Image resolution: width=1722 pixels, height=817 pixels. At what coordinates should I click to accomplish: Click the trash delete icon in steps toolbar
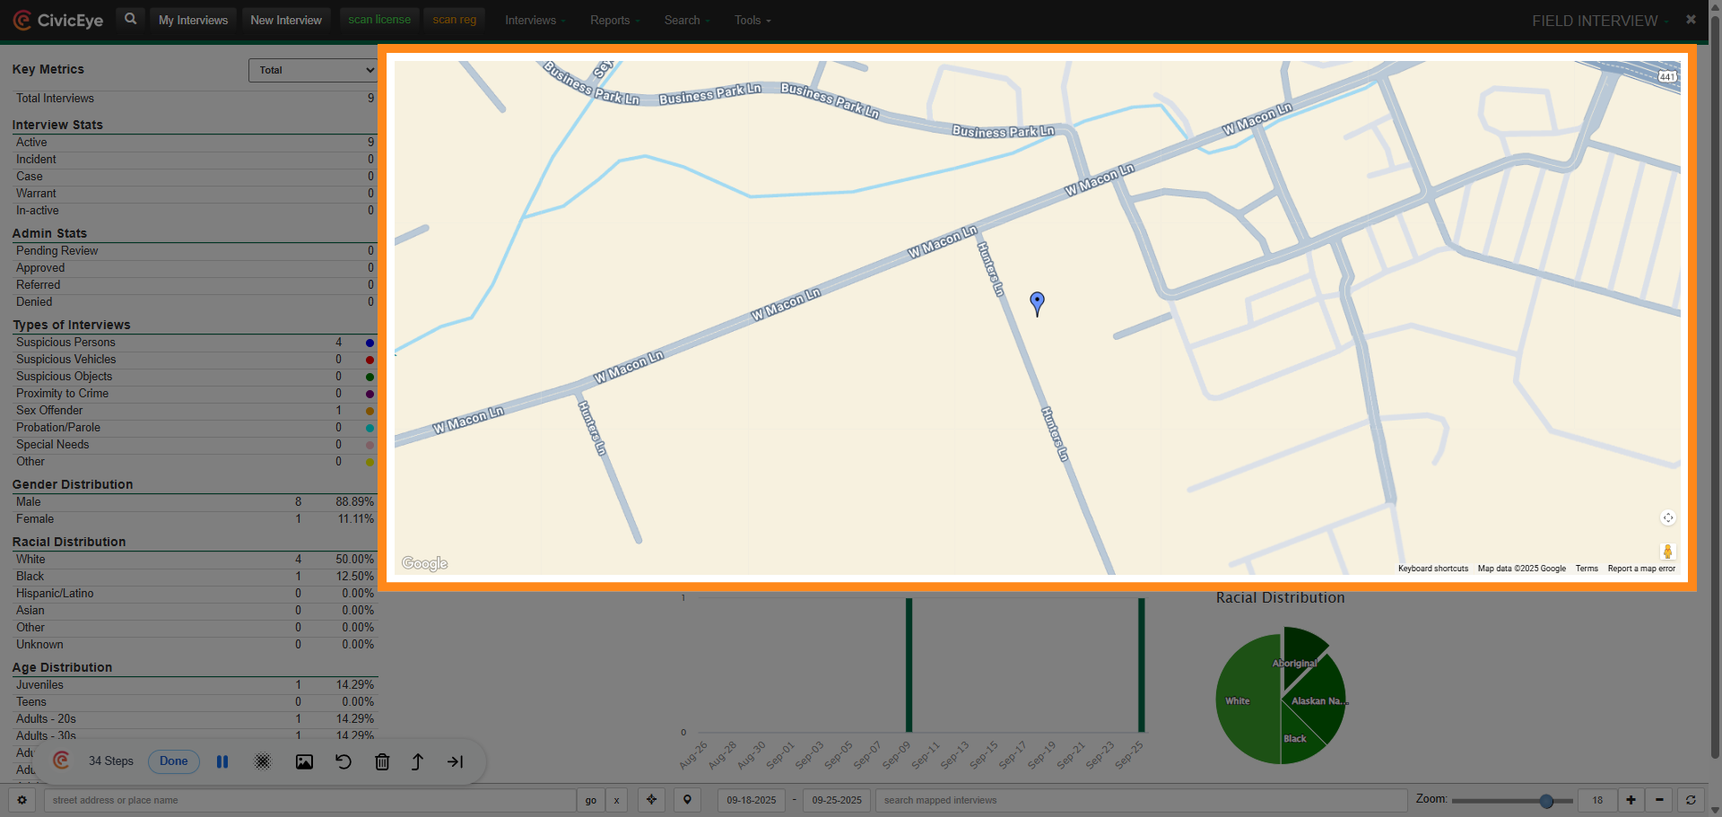[382, 761]
